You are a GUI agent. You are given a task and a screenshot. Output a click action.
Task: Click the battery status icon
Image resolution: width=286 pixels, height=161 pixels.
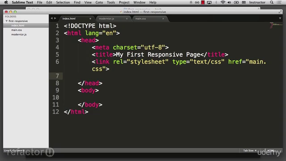click(x=236, y=2)
